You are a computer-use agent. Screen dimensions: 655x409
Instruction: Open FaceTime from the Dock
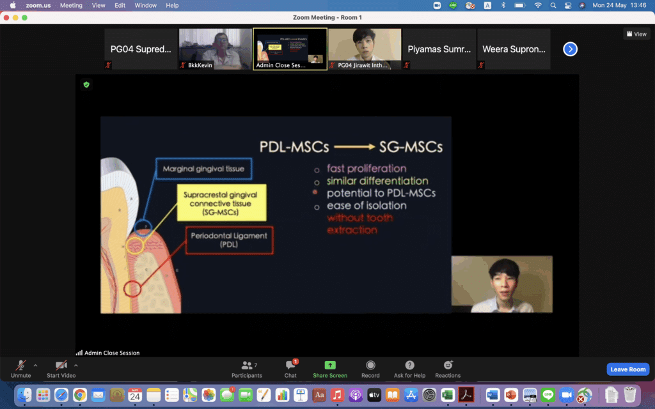point(246,395)
